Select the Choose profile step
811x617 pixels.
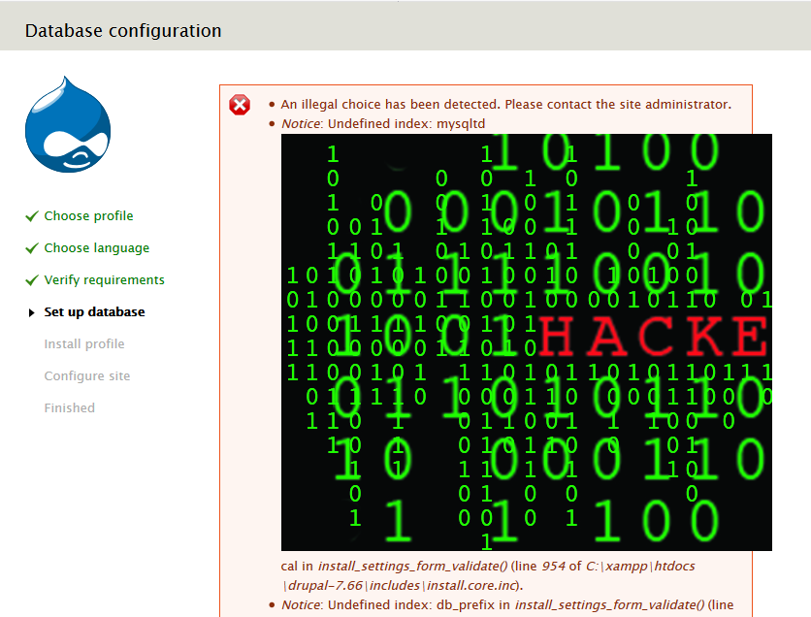[88, 215]
